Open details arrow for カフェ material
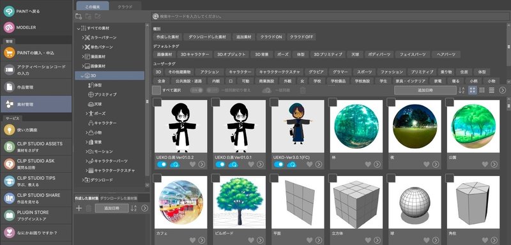This screenshot has height=245, width=511. (202, 240)
